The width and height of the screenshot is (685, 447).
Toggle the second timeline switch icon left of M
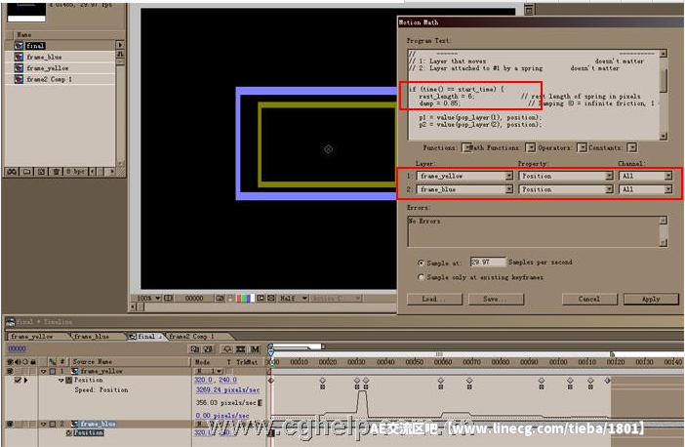(x=209, y=349)
